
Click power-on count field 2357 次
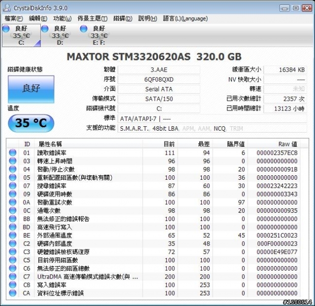(285, 99)
